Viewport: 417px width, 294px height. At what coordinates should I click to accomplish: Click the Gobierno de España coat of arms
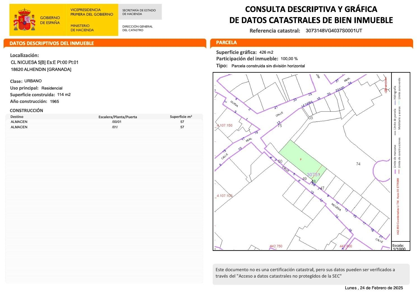pos(24,19)
